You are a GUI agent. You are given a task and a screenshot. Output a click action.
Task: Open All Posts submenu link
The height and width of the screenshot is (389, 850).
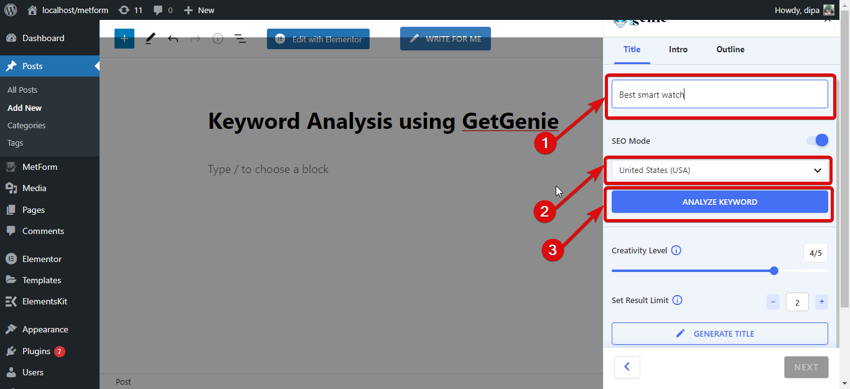pyautogui.click(x=22, y=90)
